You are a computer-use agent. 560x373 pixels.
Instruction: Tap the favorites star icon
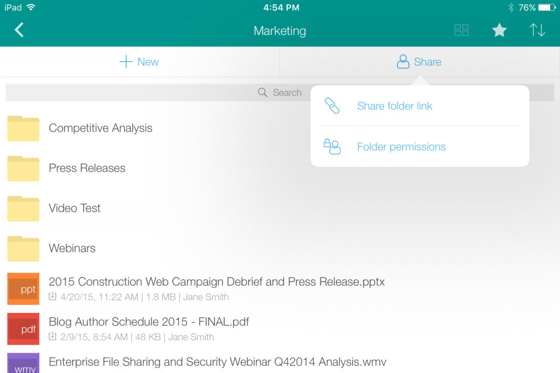[x=499, y=31]
